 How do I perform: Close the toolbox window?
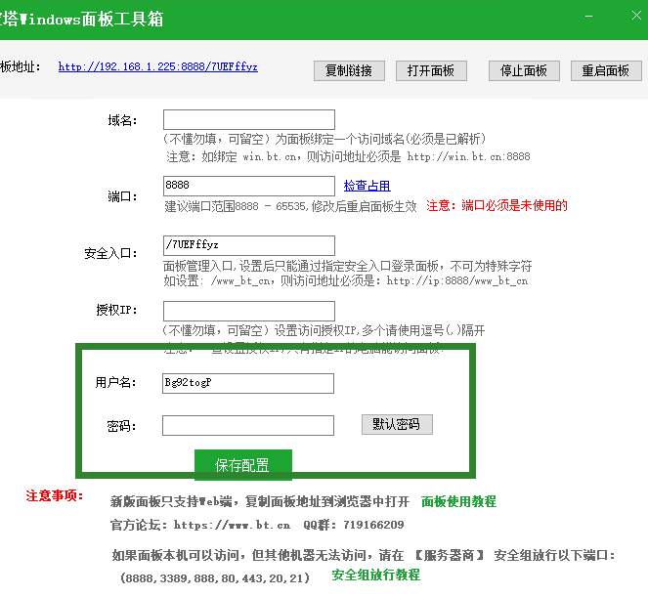tap(636, 16)
